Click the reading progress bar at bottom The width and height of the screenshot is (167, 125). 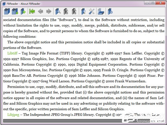[77, 121]
